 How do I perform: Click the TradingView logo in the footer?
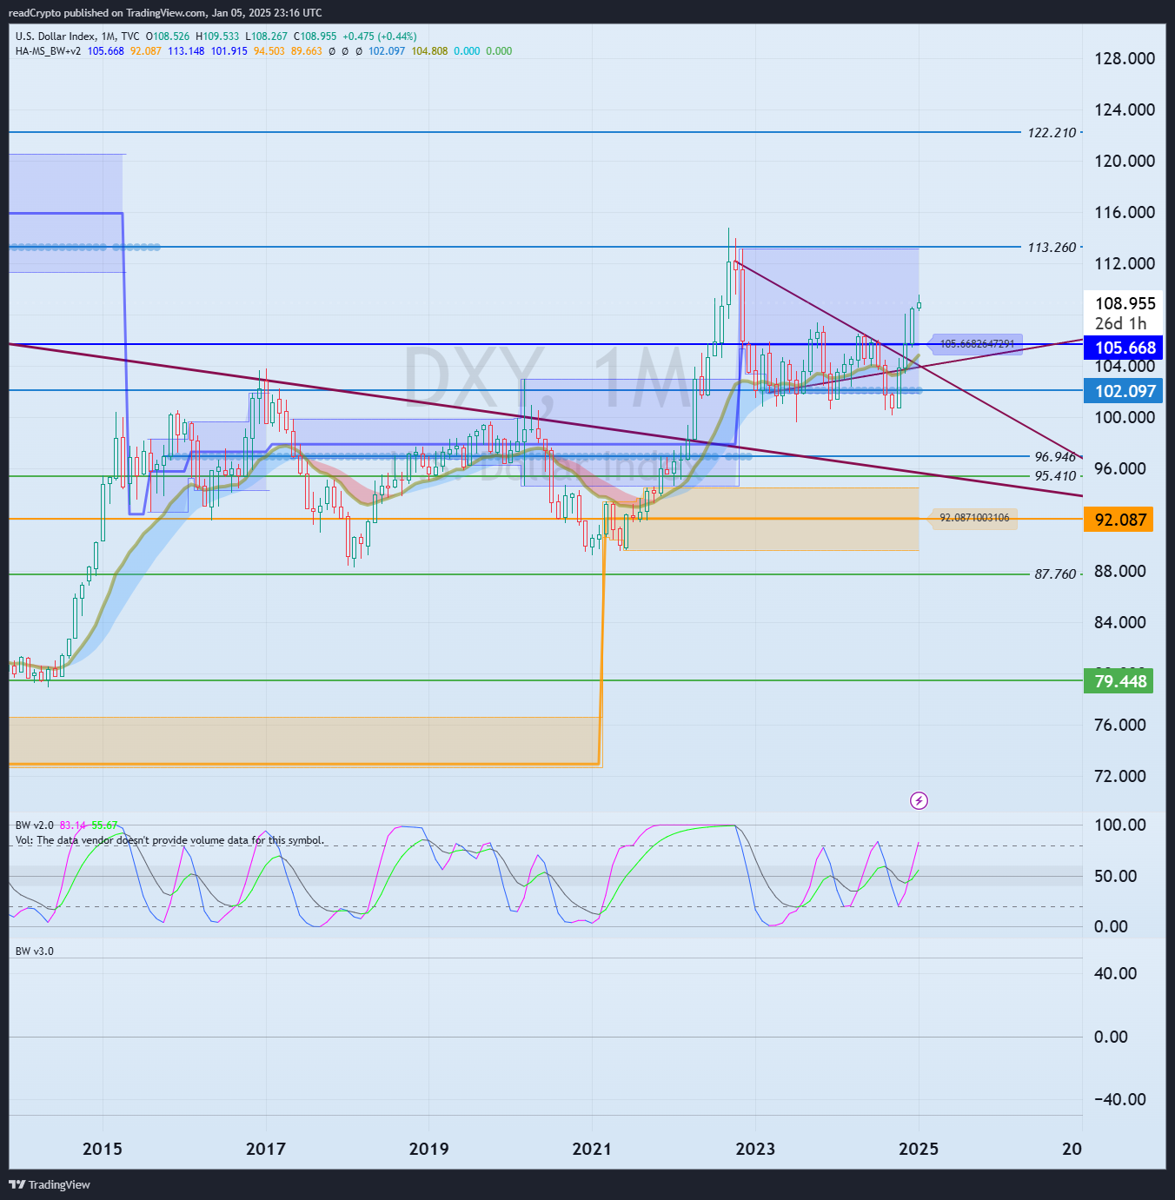click(50, 1184)
